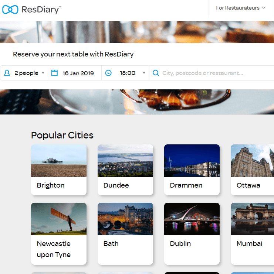This screenshot has height=274, width=274.
Task: Click the clock icon beside time
Action: [x=108, y=73]
